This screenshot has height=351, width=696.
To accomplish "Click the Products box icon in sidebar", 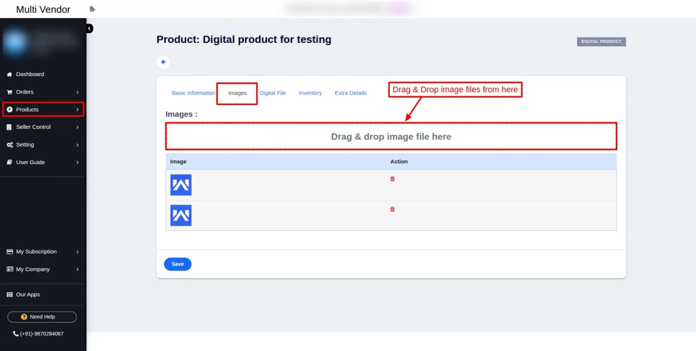I will pyautogui.click(x=9, y=110).
